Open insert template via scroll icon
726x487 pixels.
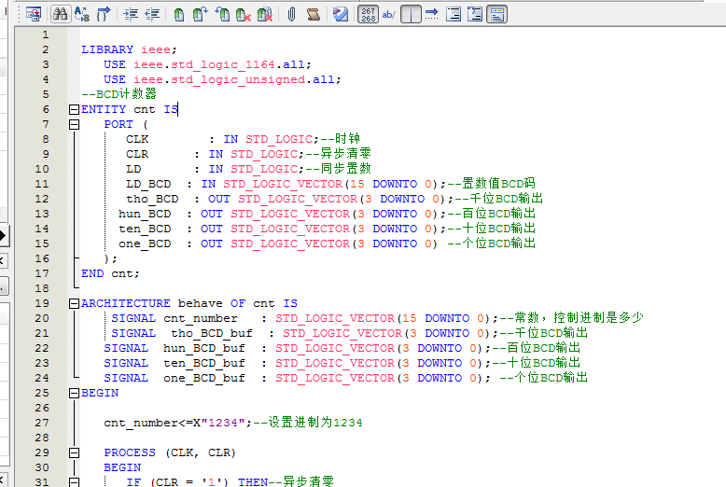tap(313, 14)
